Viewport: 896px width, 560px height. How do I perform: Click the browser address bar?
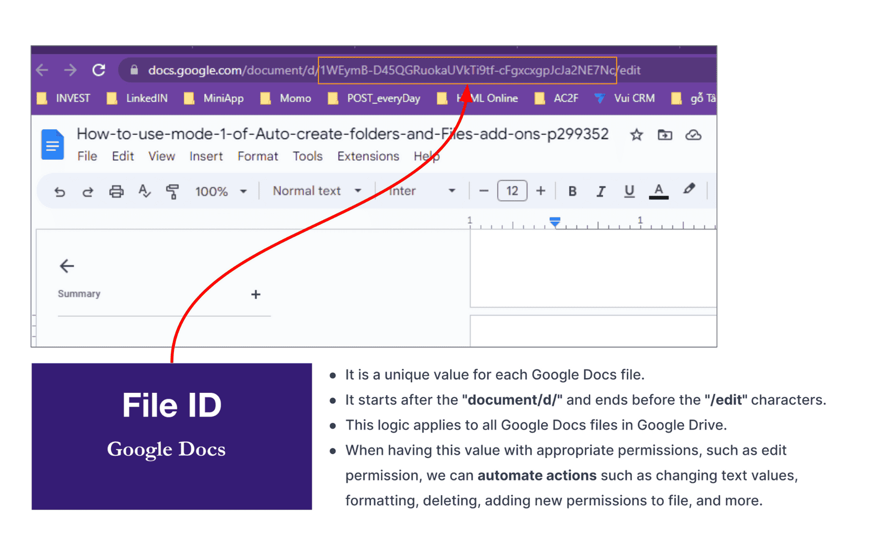coord(367,70)
